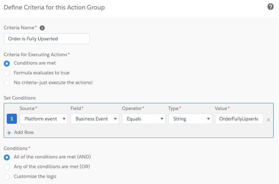Select the 'Conditions are met' radio option
This screenshot has width=279, height=184.
(x=7, y=63)
